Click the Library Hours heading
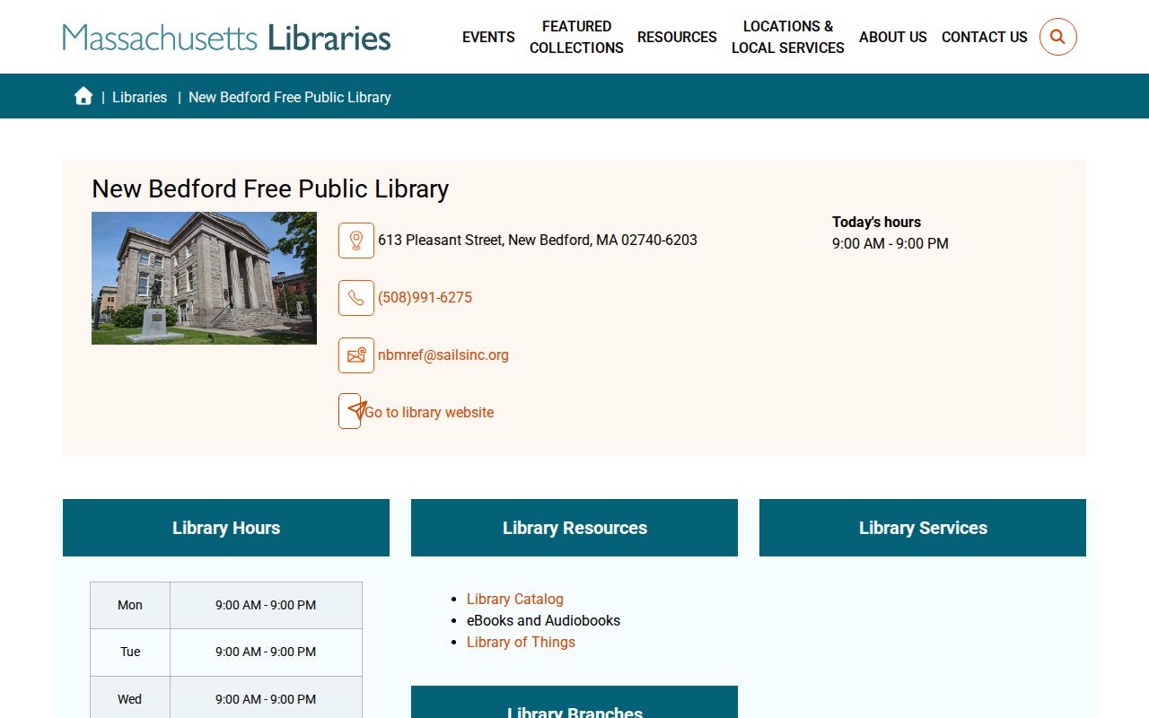Screen dimensions: 1149x718 click(226, 528)
